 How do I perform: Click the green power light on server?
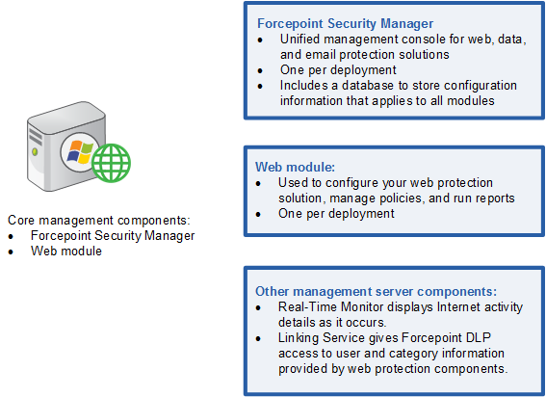[35, 151]
